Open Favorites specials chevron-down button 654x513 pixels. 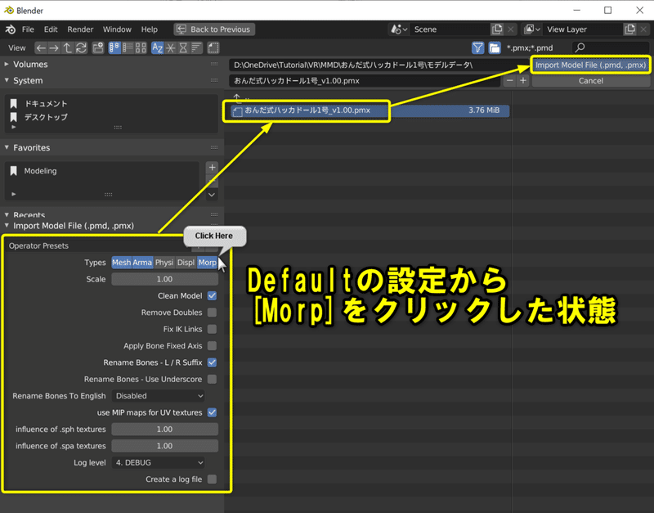point(212,195)
